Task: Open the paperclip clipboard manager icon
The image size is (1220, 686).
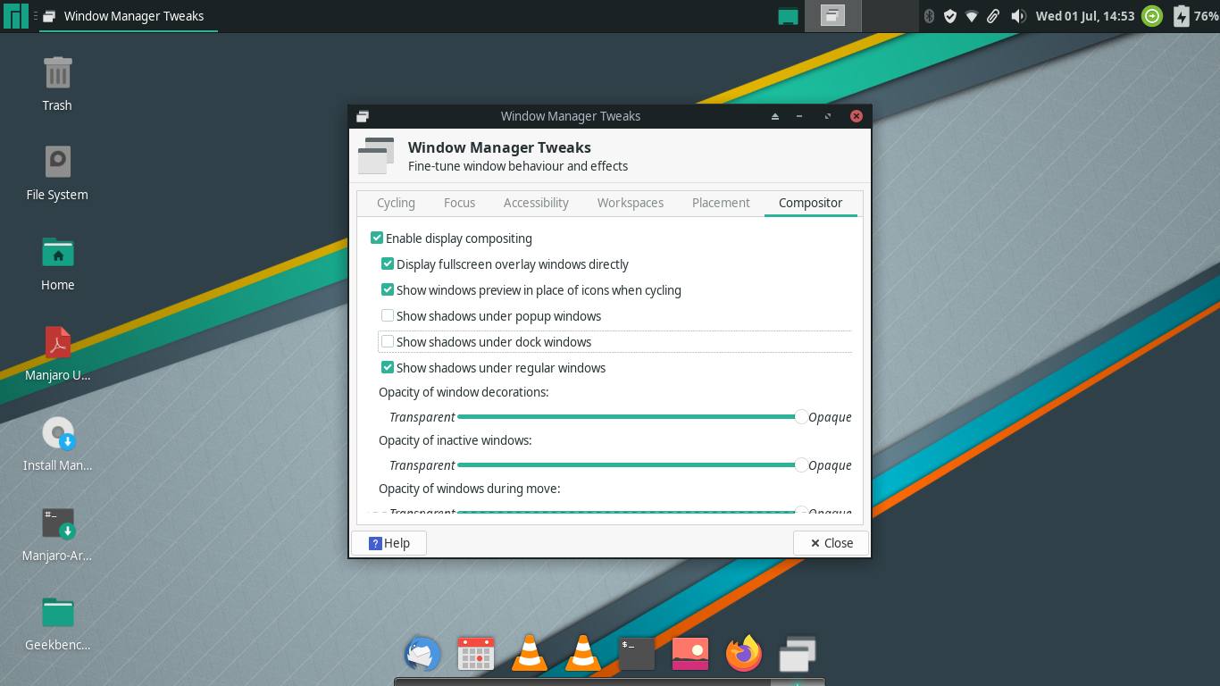Action: [x=993, y=16]
